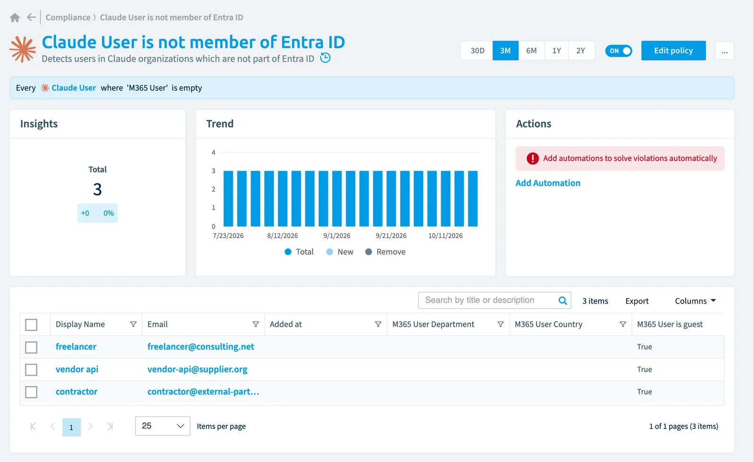Select all rows header checkbox
754x462 pixels.
pyautogui.click(x=31, y=325)
